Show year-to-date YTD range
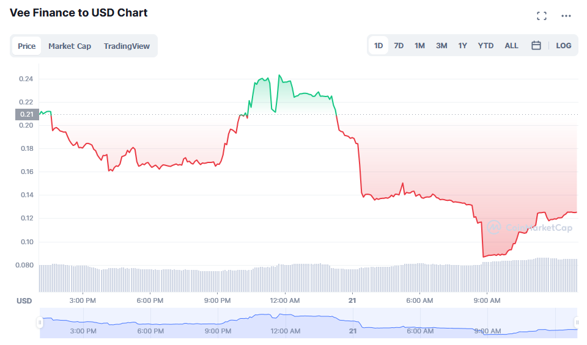 485,45
